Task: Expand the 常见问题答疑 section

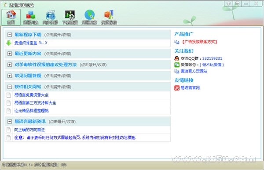Action: [10, 76]
